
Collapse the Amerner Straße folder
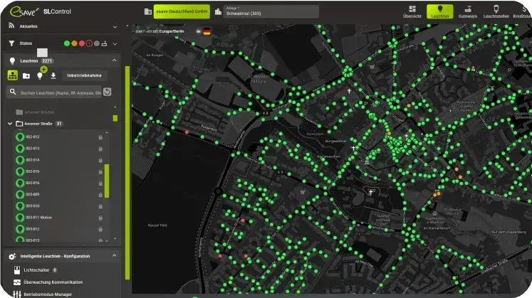pyautogui.click(x=10, y=124)
